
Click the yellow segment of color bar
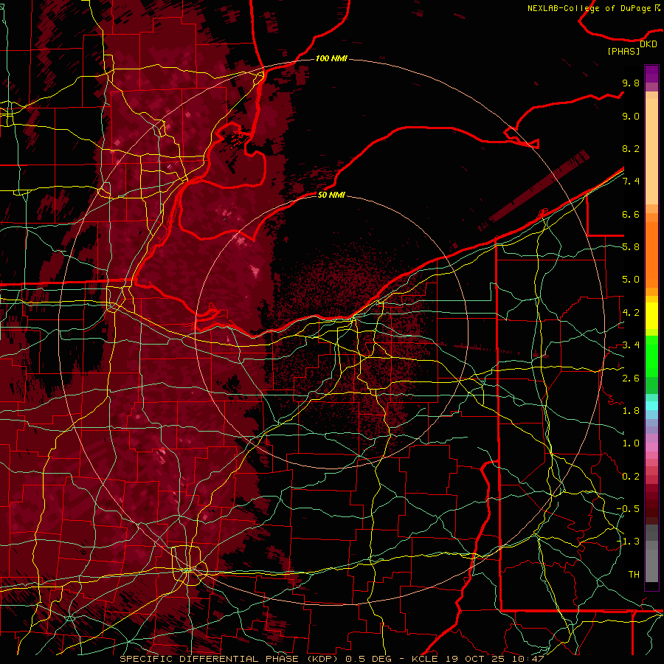coord(651,316)
